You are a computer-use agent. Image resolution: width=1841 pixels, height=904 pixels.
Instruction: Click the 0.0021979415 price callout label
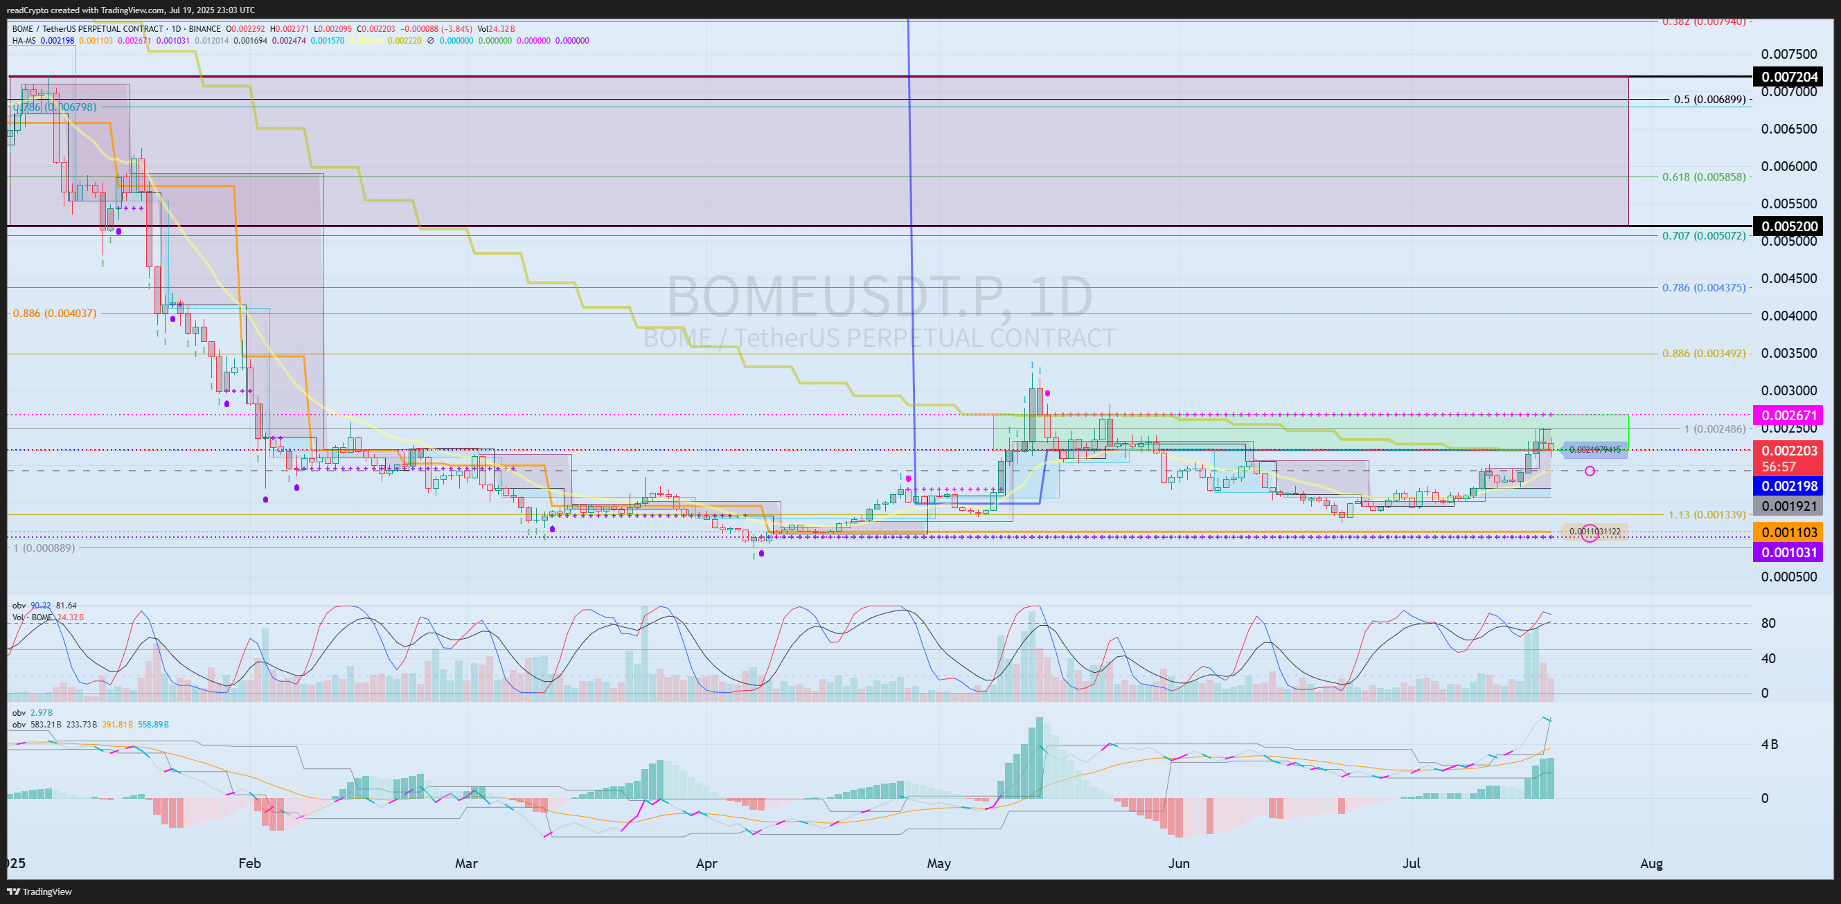(x=1594, y=450)
